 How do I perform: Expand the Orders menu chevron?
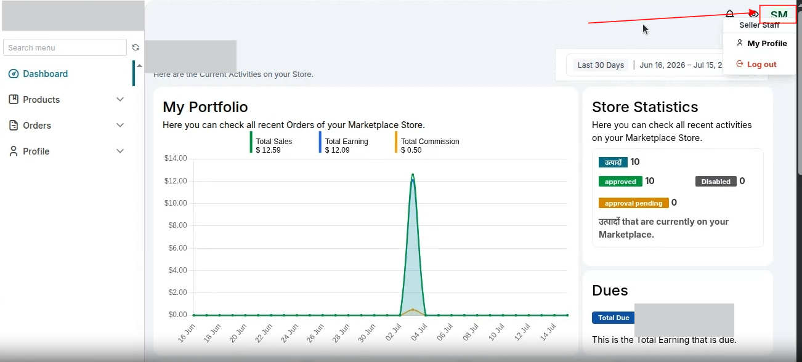(x=120, y=125)
